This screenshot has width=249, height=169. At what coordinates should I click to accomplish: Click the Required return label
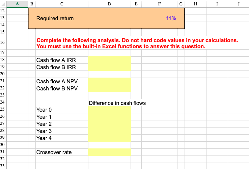click(55, 19)
